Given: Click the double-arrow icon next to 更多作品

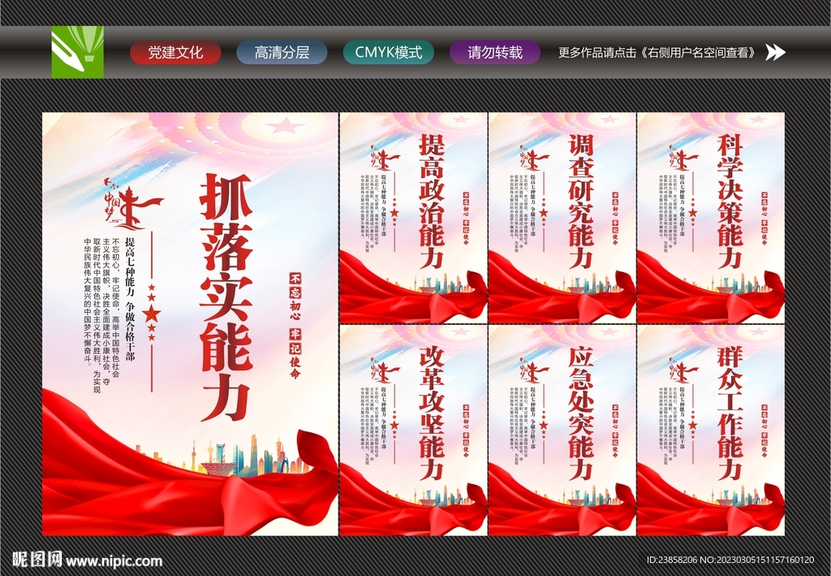Looking at the screenshot, I should click(775, 52).
